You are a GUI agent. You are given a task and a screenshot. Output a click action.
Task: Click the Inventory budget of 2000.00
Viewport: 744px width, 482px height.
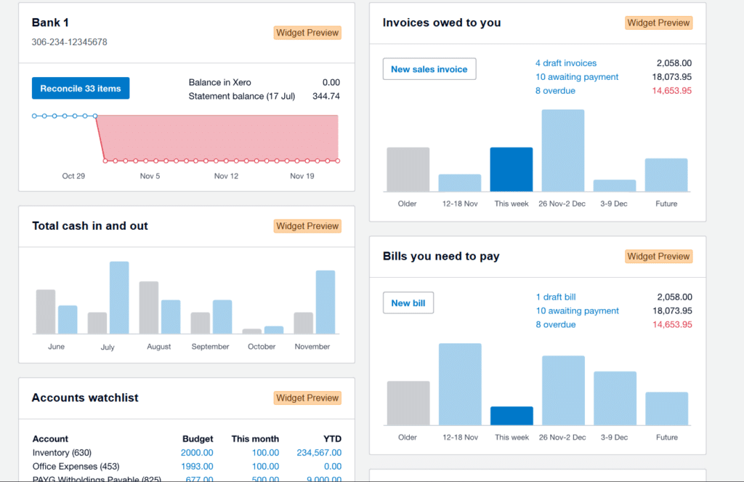[x=197, y=452]
